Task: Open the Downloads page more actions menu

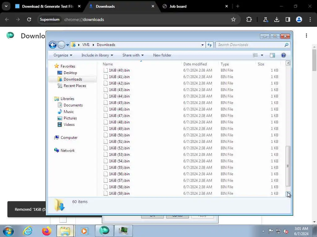Action: coord(306,36)
